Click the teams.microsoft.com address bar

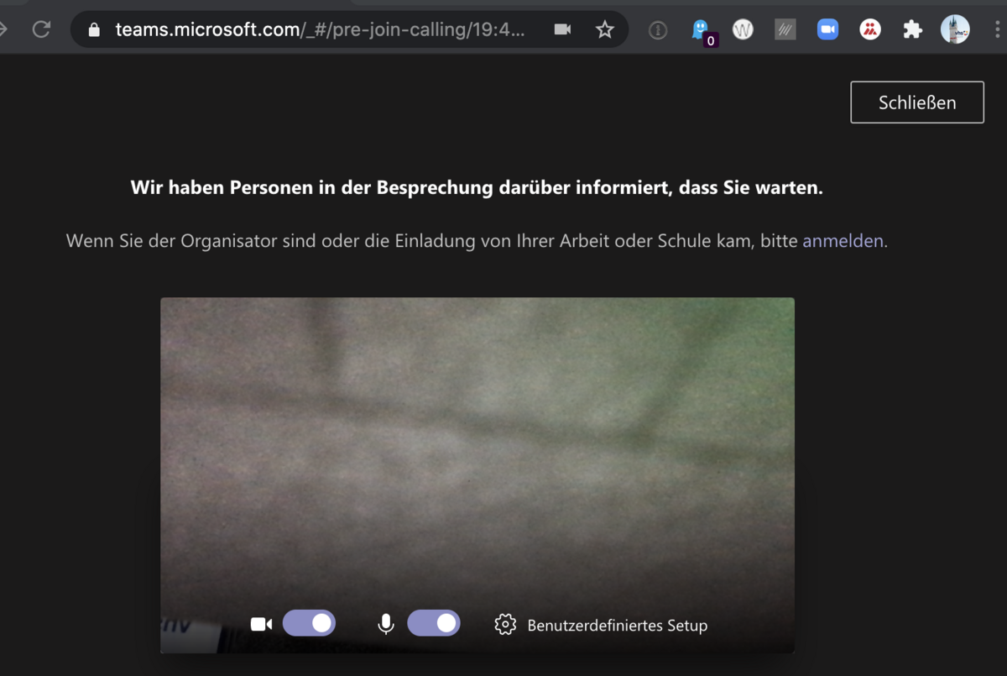pyautogui.click(x=321, y=30)
